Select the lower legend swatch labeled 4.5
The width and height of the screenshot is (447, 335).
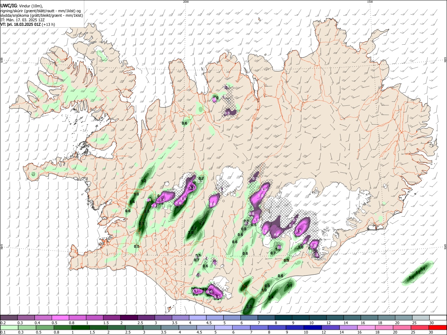pyautogui.click(x=205, y=327)
